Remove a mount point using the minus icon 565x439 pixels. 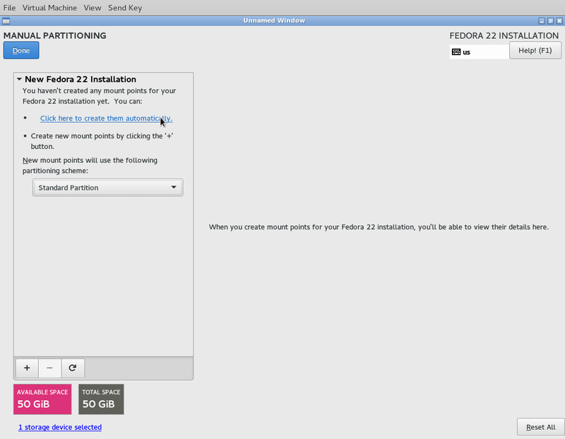49,368
